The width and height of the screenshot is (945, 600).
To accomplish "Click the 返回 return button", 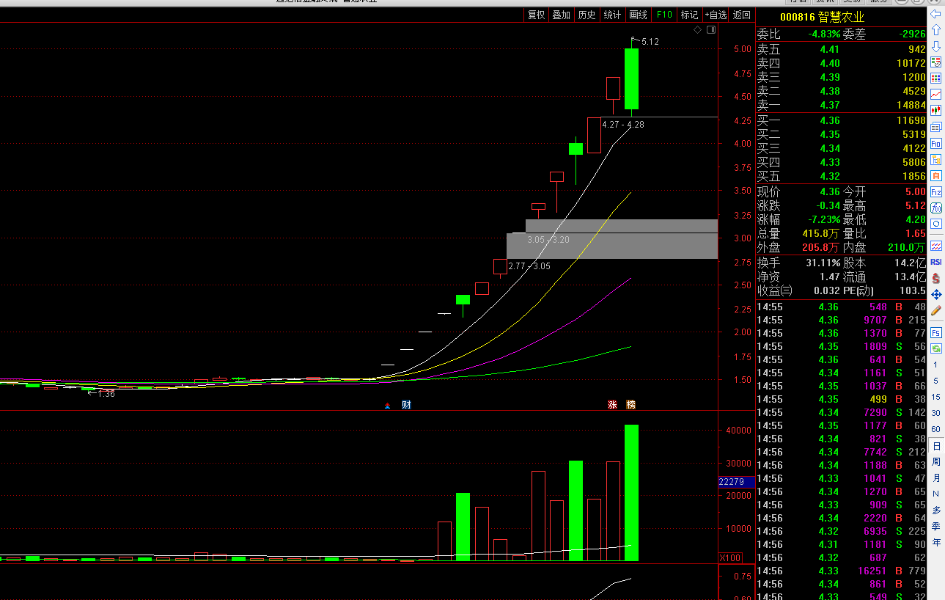I will click(x=742, y=15).
